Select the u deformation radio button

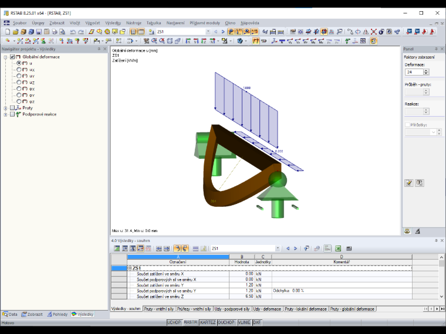point(19,63)
